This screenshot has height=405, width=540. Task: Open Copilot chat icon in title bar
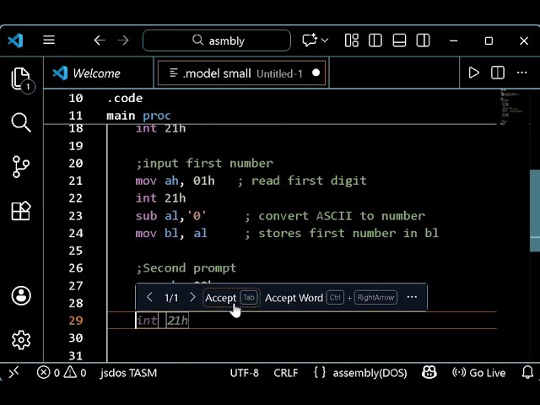(x=310, y=40)
